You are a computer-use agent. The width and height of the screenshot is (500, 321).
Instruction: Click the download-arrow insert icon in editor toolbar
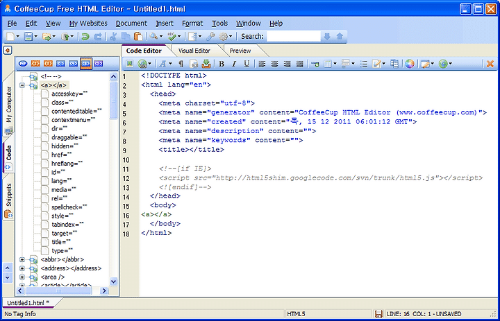tap(207, 64)
